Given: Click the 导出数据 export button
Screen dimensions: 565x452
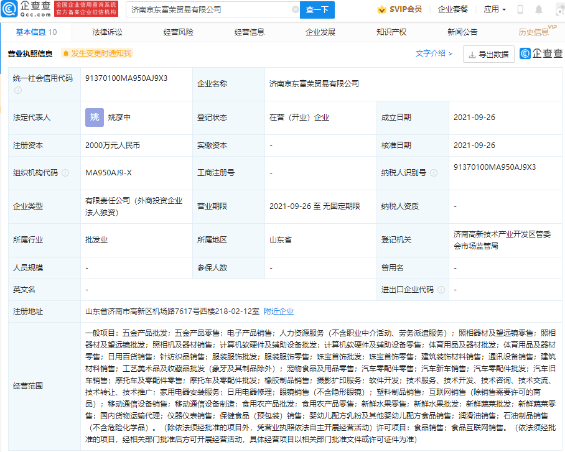Looking at the screenshot, I should (x=488, y=54).
